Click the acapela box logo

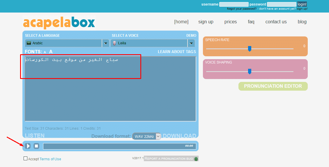[x=59, y=22]
